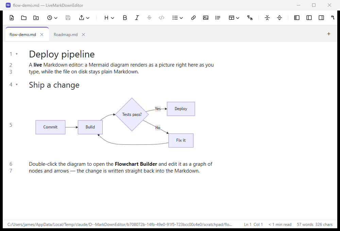
Task: Insert an image from the toolbar
Action: pos(206,18)
